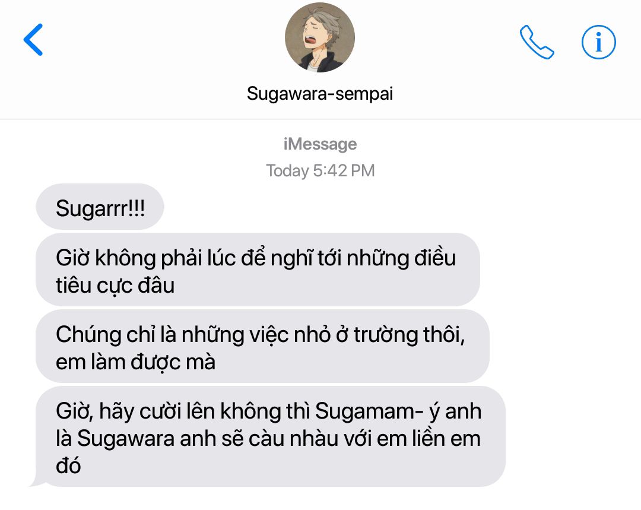Tap the Today 5:42 PM timestamp
641x510 pixels.
(x=320, y=170)
